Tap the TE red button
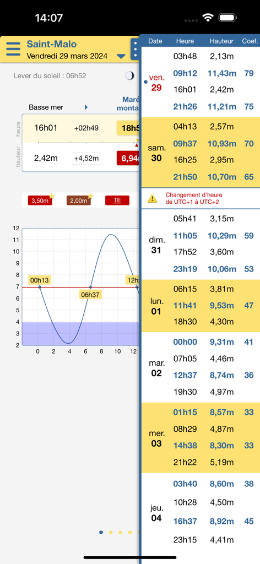The image size is (260, 564). (117, 200)
